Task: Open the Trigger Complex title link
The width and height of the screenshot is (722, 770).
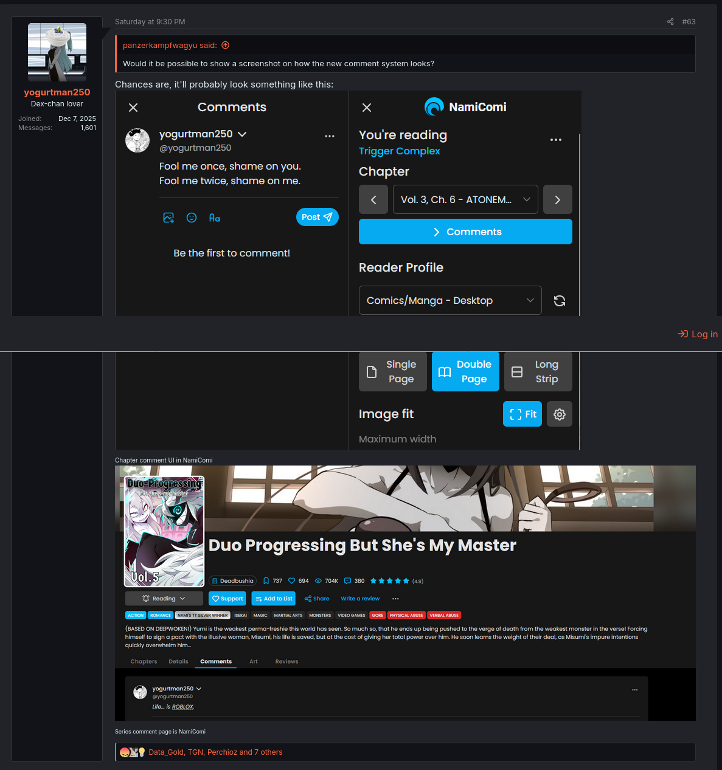Action: 399,151
